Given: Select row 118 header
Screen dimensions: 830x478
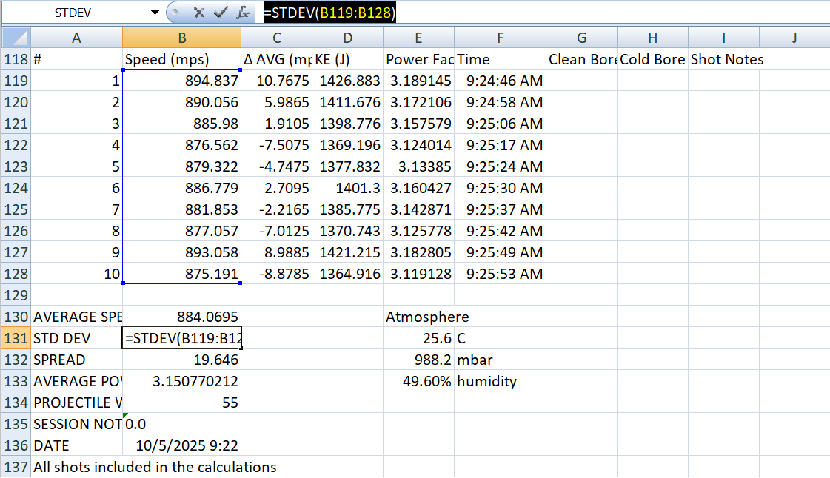Looking at the screenshot, I should pyautogui.click(x=16, y=59).
